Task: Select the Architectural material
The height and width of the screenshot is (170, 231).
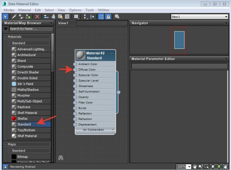Action: coord(31,55)
